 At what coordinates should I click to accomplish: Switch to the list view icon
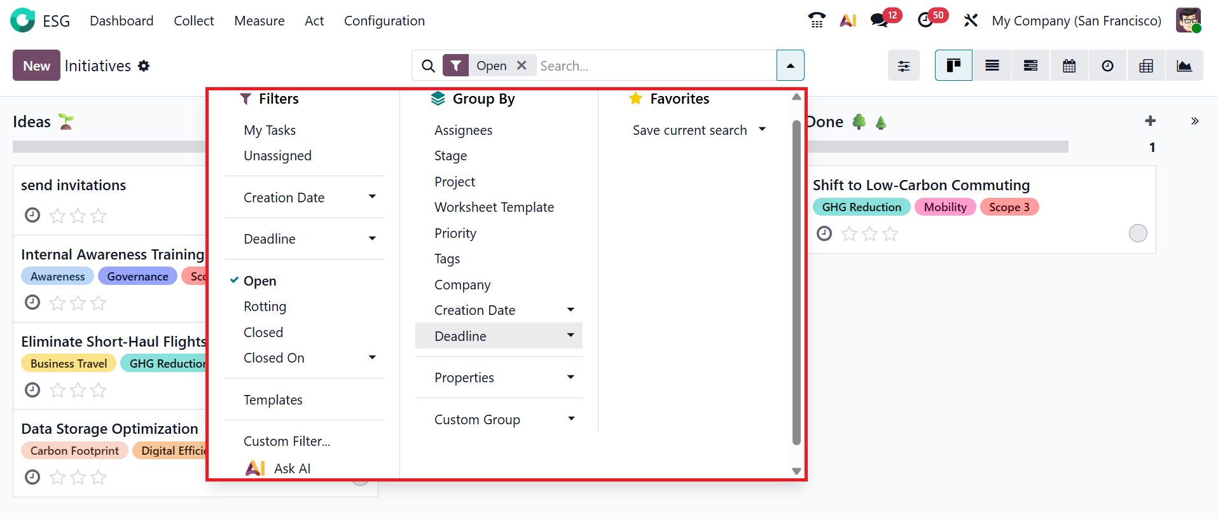(992, 66)
